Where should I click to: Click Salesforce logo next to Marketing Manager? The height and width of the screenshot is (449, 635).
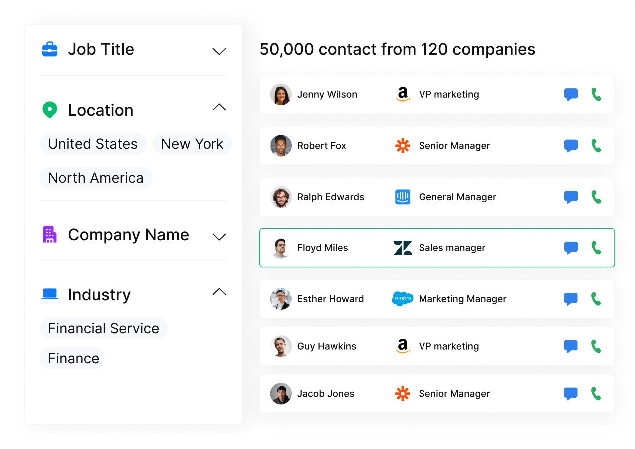403,299
